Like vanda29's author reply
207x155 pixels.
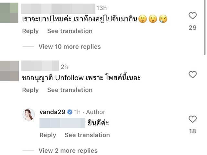coord(192,119)
